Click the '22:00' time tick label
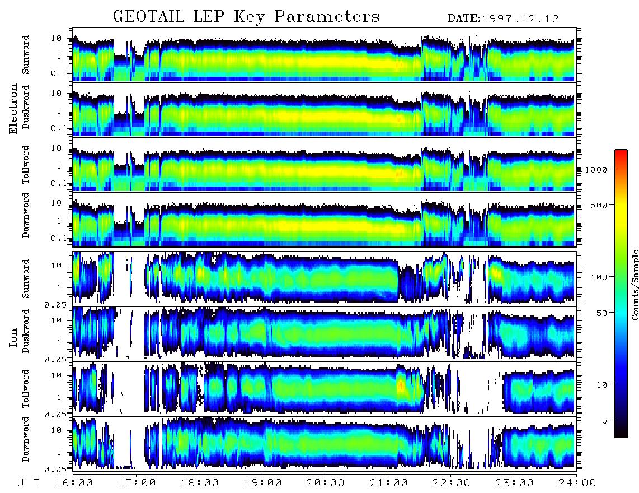 tap(452, 483)
